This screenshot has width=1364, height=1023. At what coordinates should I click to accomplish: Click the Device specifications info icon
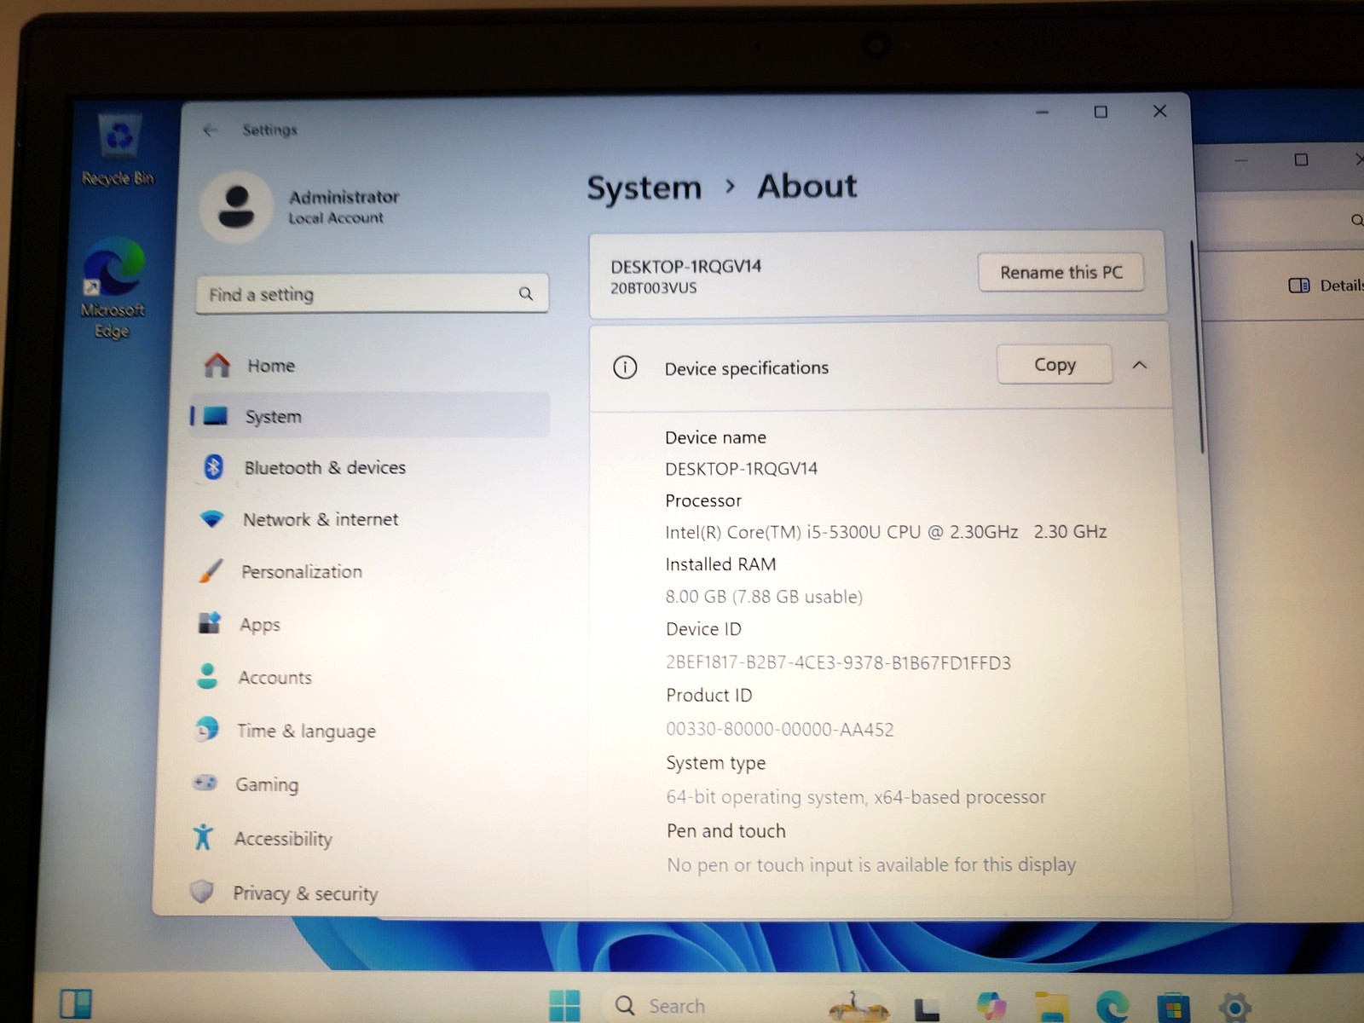tap(625, 367)
